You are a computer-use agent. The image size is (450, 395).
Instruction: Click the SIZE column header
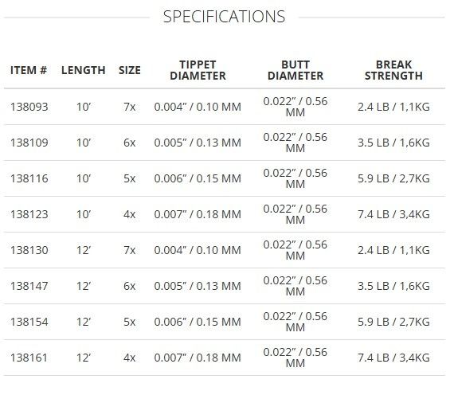(x=130, y=70)
